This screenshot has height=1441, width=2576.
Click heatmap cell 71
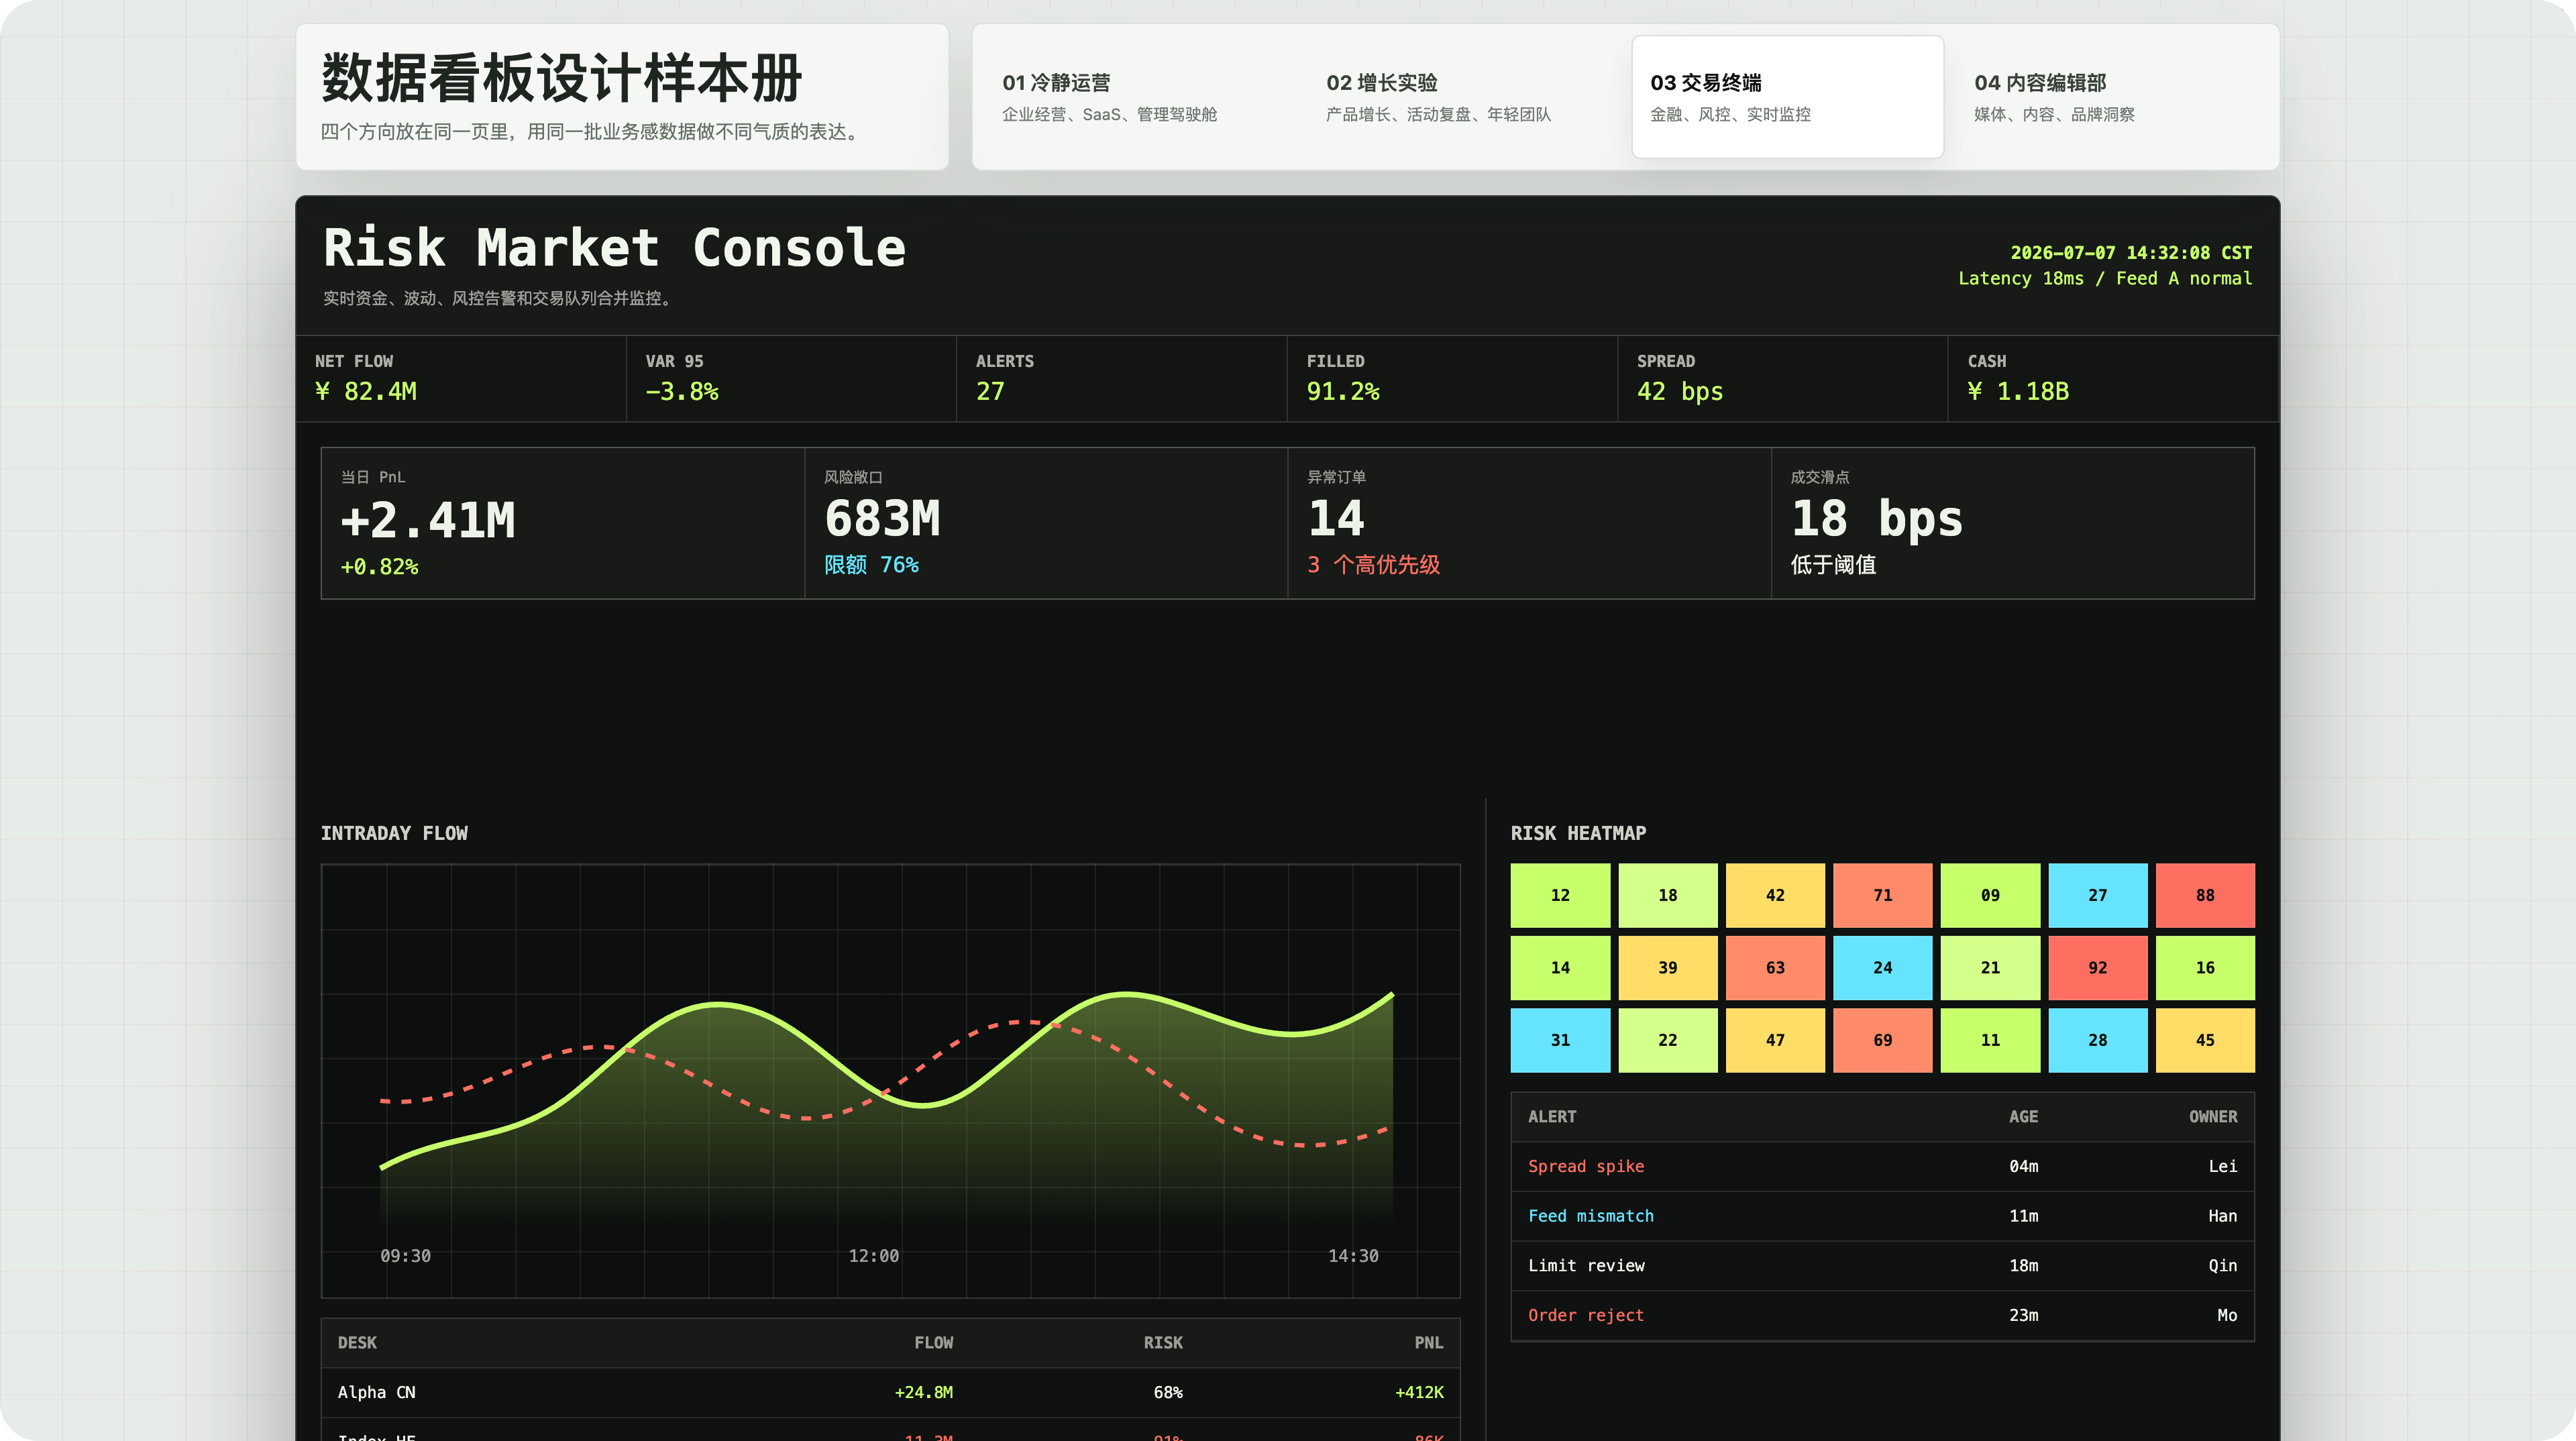pos(1882,895)
